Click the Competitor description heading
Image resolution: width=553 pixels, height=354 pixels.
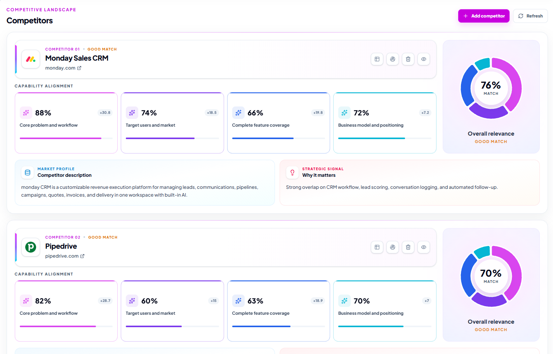(x=64, y=175)
